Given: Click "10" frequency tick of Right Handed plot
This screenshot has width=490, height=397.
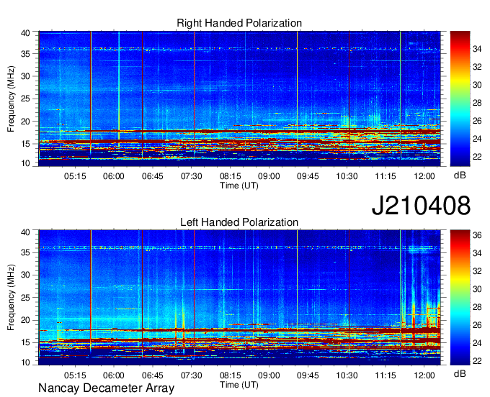Looking at the screenshot, I should (x=25, y=163).
